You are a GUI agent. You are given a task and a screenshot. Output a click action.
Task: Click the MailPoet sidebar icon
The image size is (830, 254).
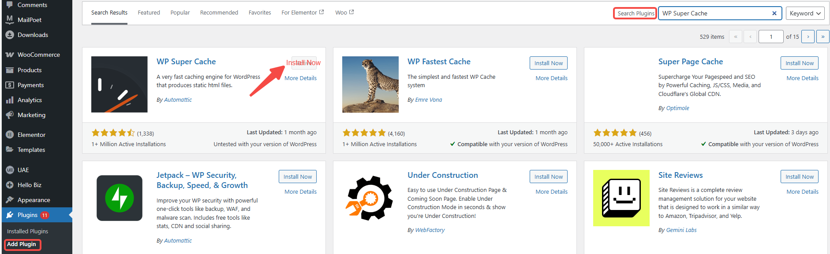click(10, 20)
